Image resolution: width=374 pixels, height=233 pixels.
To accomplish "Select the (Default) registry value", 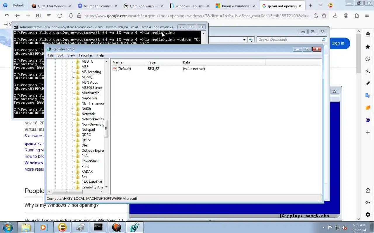I will 124,69.
